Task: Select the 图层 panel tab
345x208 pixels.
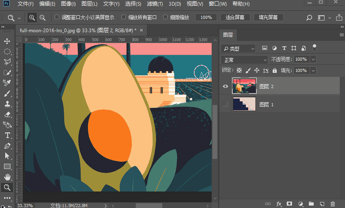Action: coord(228,35)
